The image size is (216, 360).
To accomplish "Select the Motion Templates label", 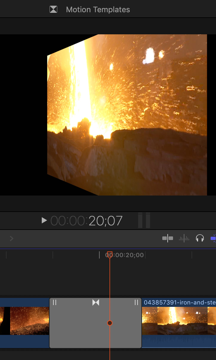I will click(98, 10).
